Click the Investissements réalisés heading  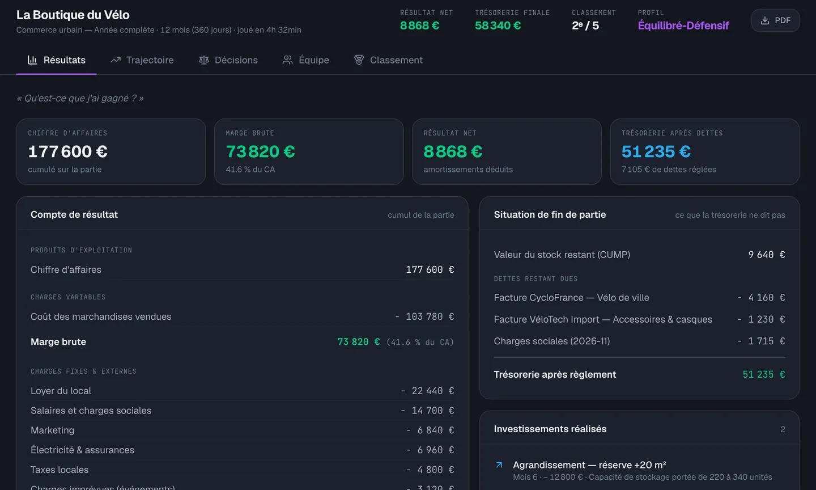click(x=550, y=429)
